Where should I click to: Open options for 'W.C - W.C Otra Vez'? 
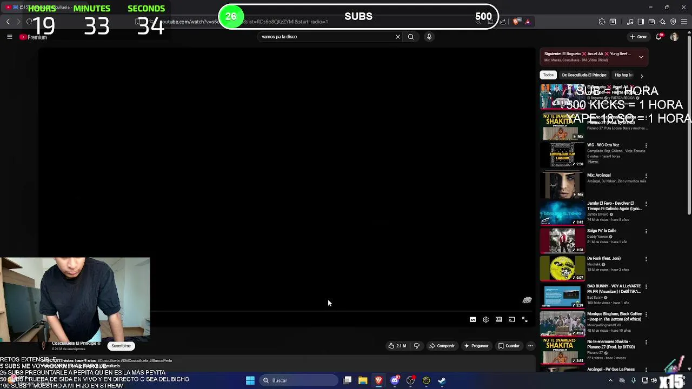coord(646,145)
